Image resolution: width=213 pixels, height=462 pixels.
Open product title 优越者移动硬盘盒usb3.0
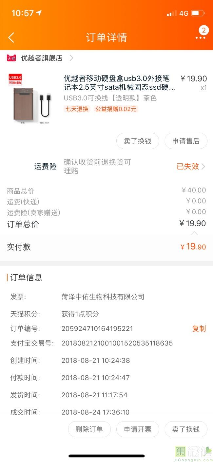[x=120, y=83]
